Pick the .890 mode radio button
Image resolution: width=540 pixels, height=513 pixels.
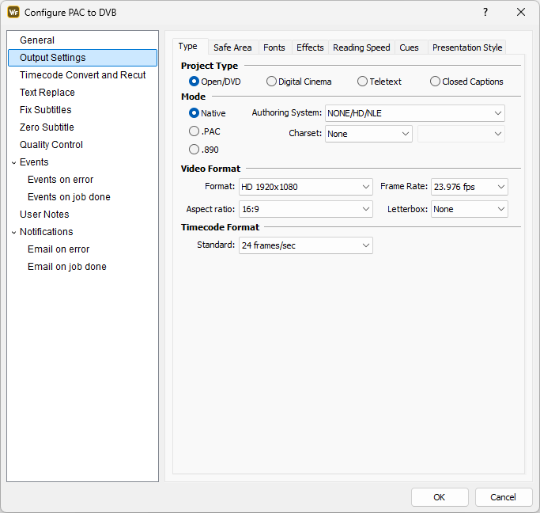point(194,149)
